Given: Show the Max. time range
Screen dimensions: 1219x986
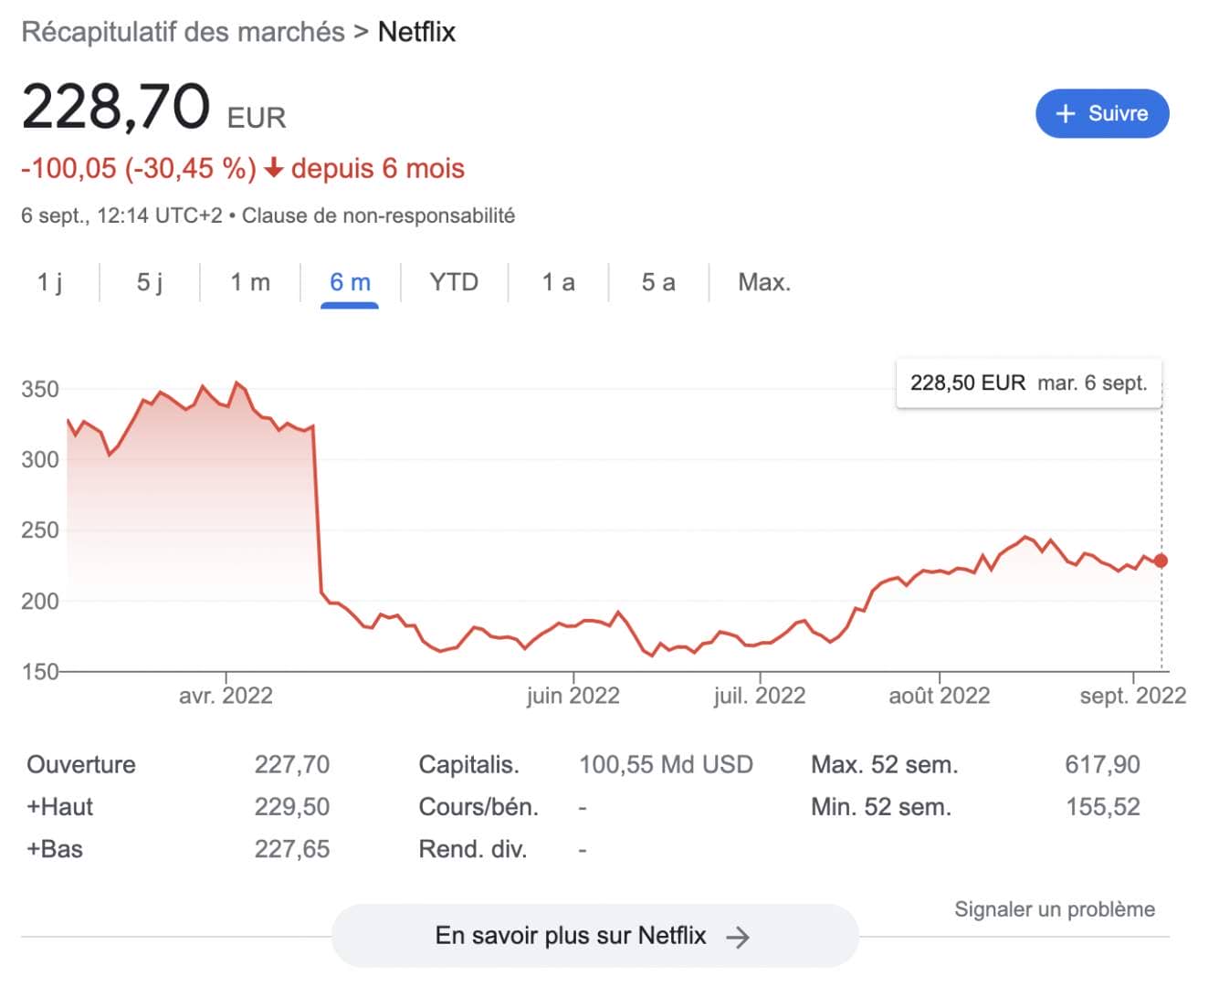Looking at the screenshot, I should 764,282.
